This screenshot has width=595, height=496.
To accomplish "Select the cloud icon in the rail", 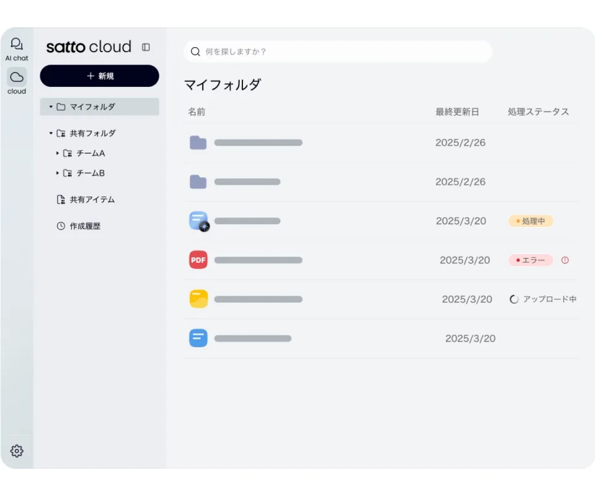I will (17, 77).
